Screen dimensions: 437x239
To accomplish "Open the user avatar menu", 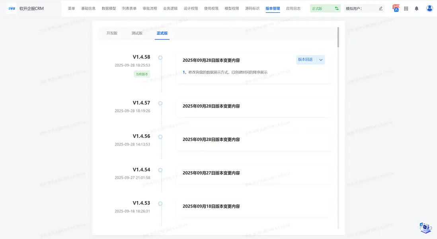I will (429, 8).
